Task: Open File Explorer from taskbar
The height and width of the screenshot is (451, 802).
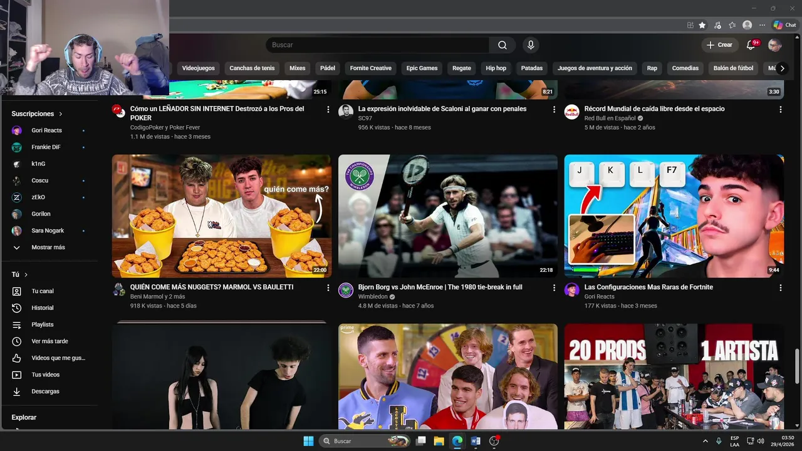Action: coord(439,441)
